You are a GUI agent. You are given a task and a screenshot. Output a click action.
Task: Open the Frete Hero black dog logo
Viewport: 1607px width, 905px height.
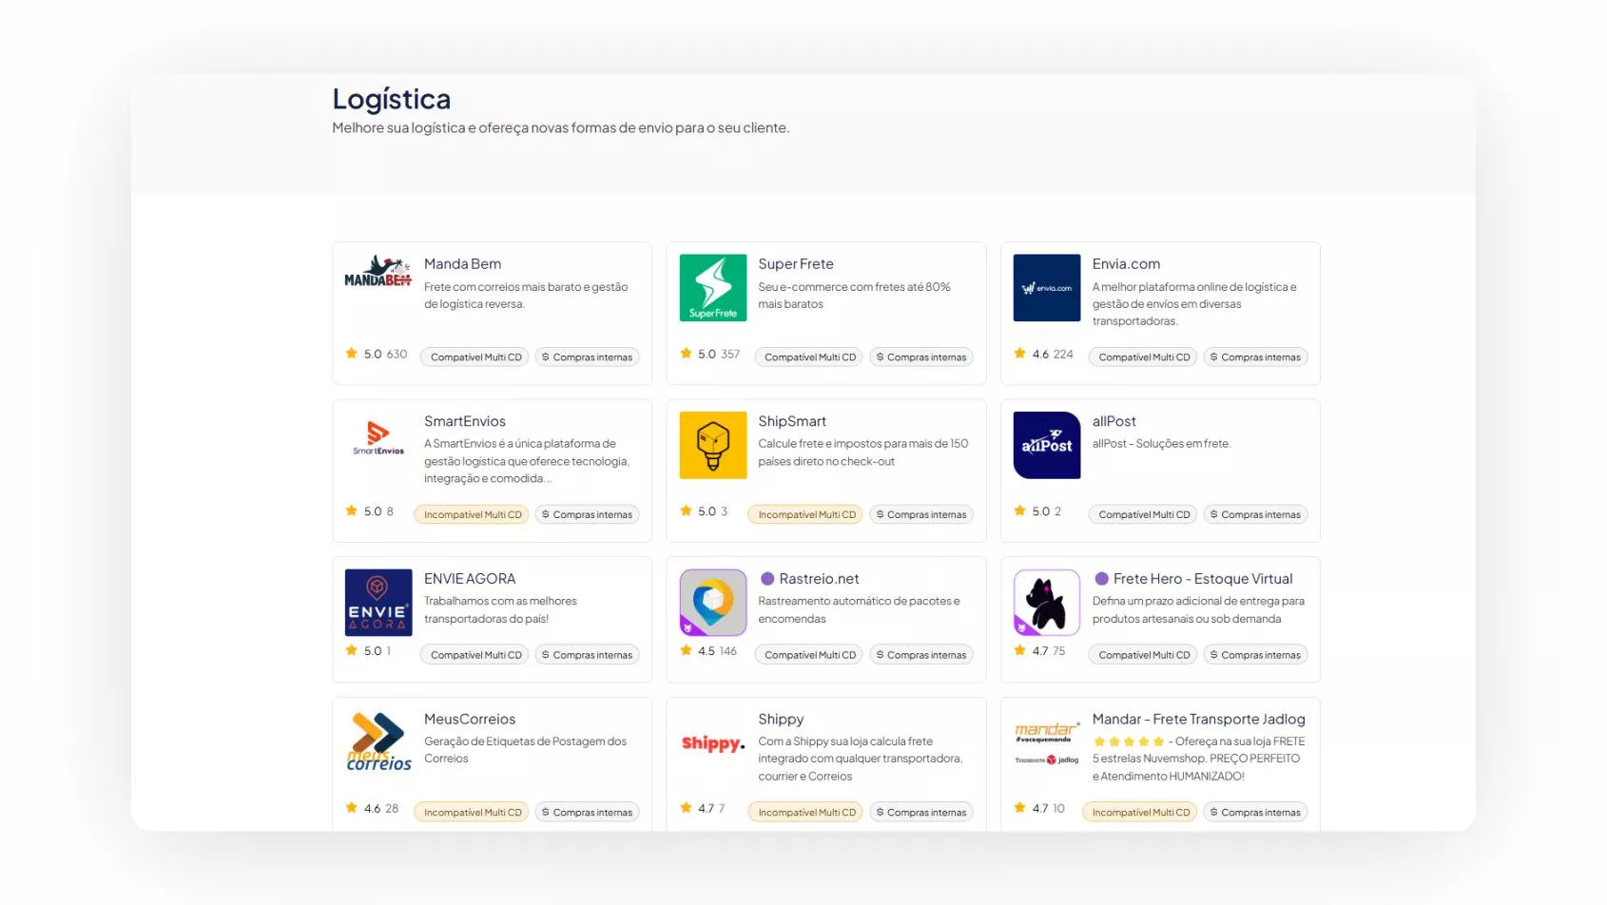click(x=1047, y=603)
